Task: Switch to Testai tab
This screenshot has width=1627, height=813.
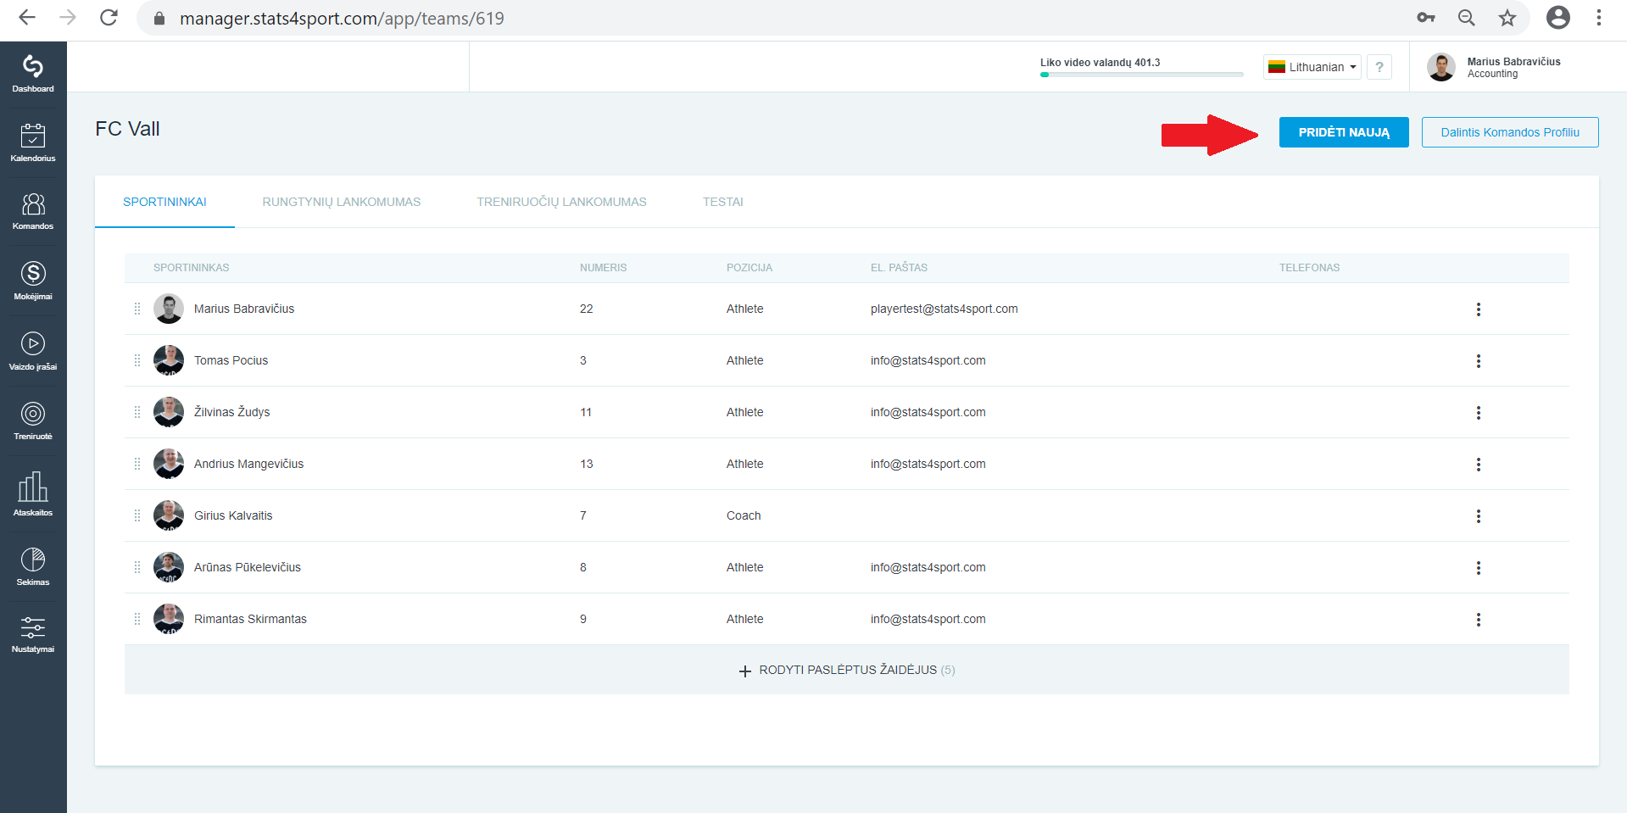Action: (723, 202)
